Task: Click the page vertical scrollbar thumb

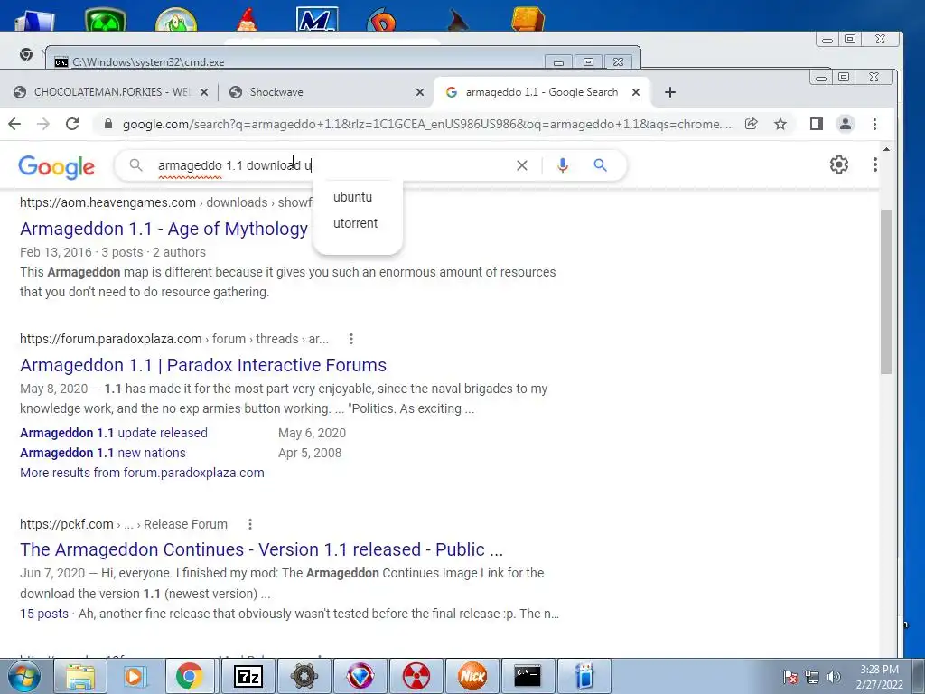Action: (886, 292)
